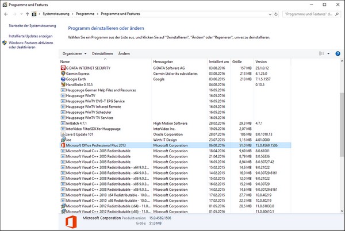This screenshot has width=345, height=231.
Task: Click the Microsoft Office Professional Plus 2013 row icon
Action: (63, 145)
